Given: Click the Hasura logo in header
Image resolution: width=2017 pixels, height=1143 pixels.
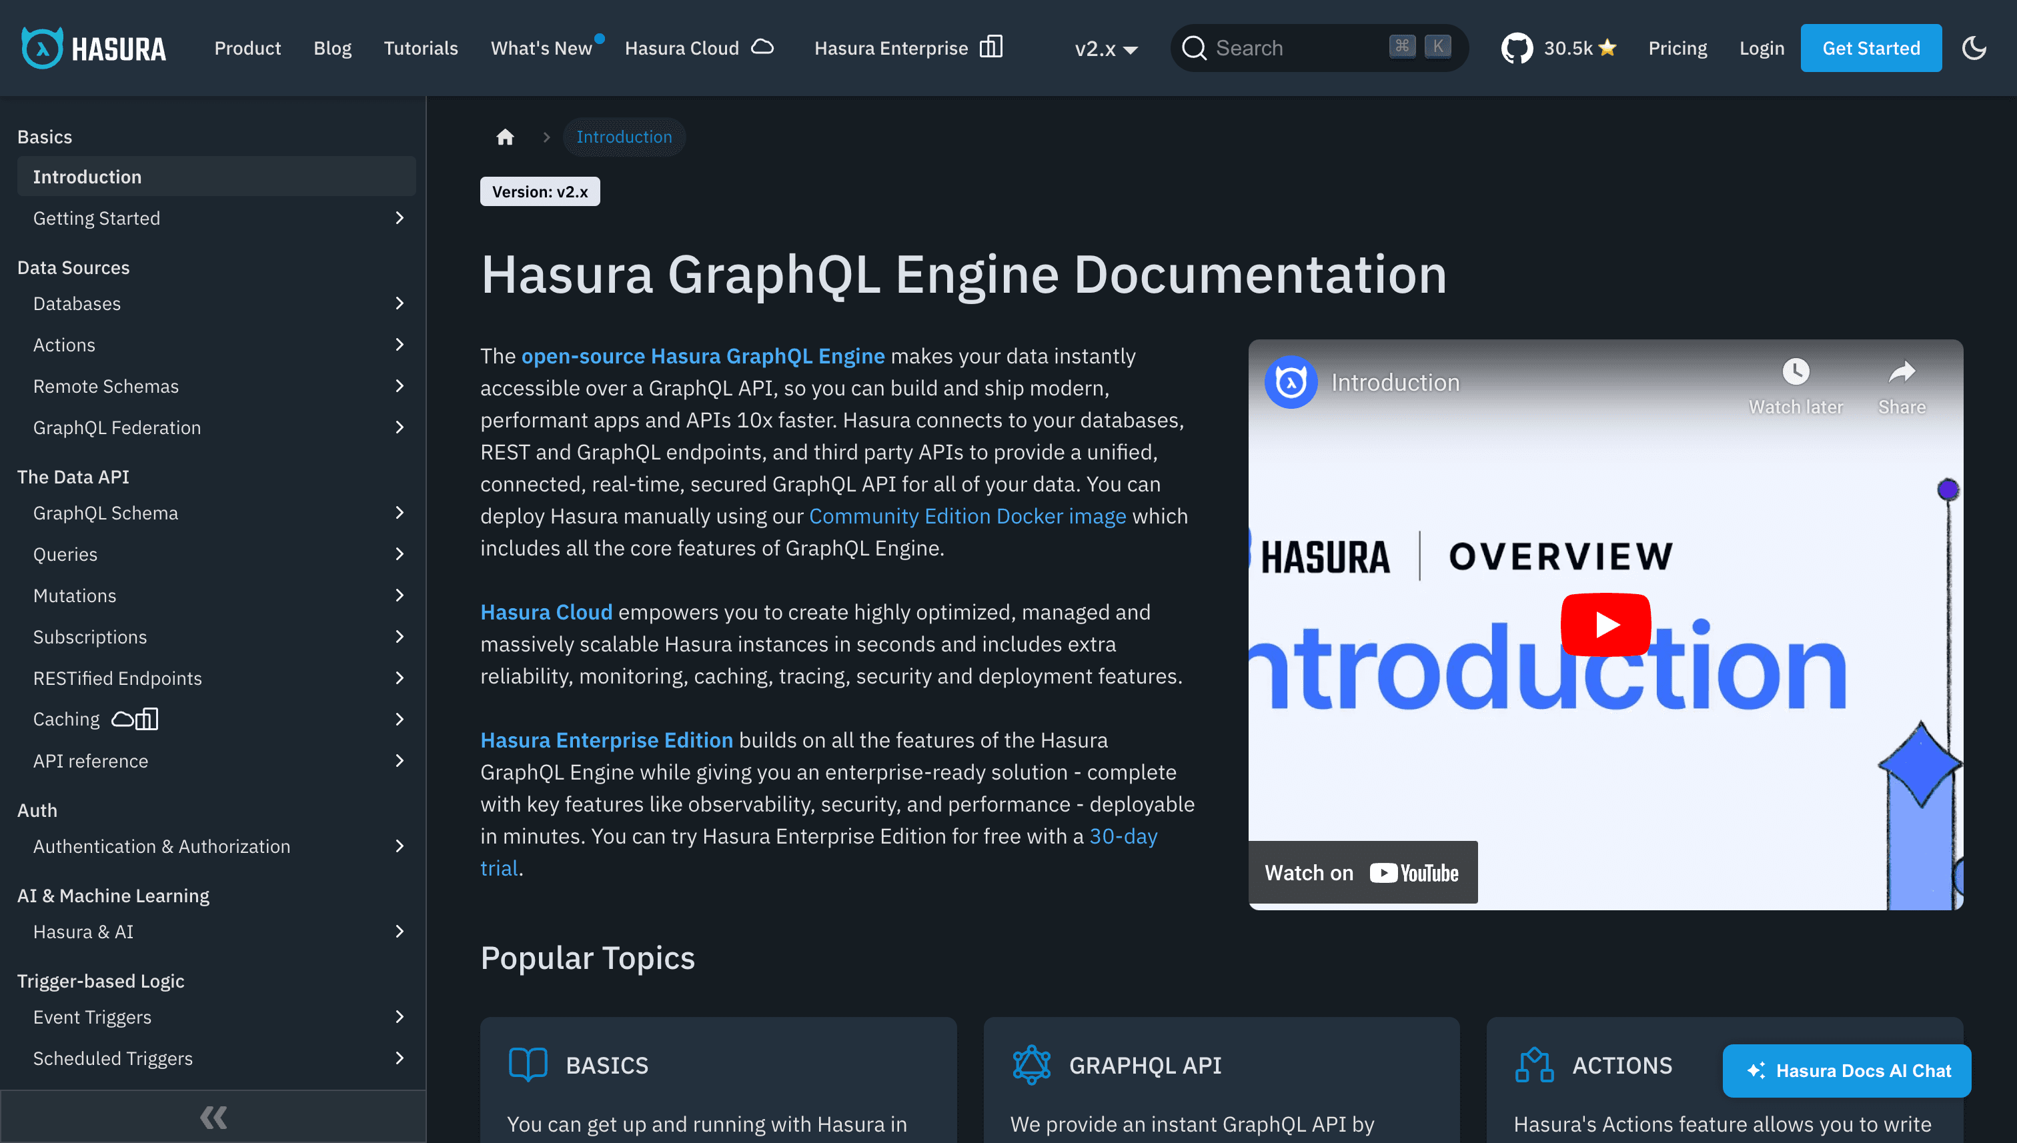Looking at the screenshot, I should coord(93,48).
